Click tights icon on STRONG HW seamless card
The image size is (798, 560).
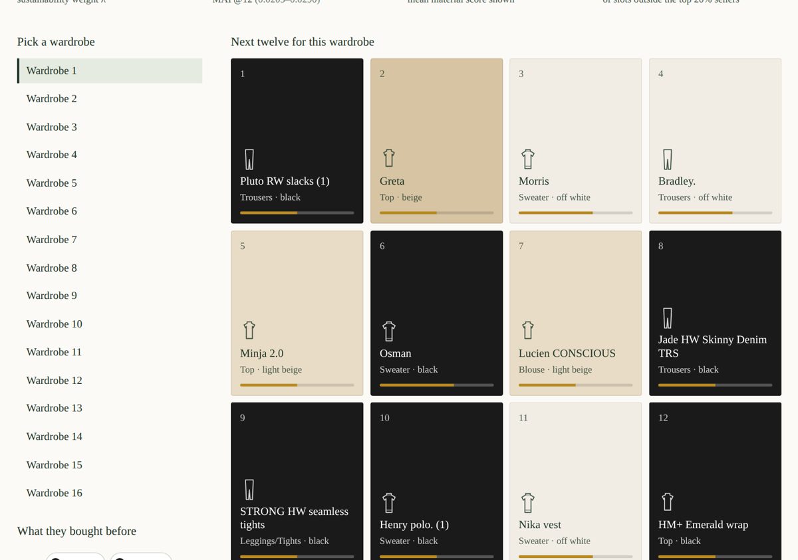(249, 490)
